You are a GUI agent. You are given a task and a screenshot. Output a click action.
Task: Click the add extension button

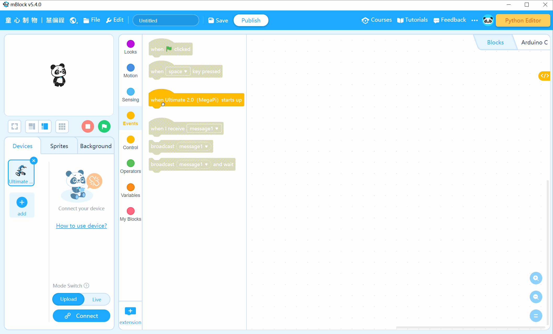coord(131,314)
